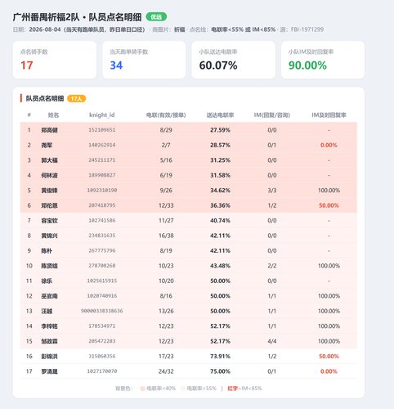Click the 31.25% rate in row 3

(x=220, y=160)
